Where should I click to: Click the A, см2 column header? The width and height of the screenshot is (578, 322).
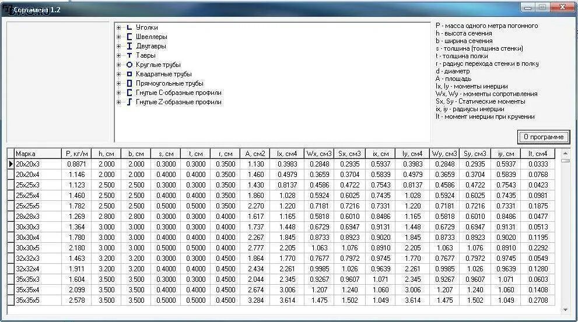point(255,154)
